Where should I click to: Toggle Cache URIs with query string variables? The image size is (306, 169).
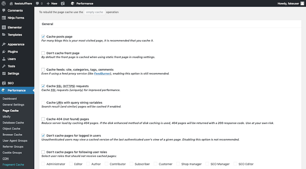(43, 103)
